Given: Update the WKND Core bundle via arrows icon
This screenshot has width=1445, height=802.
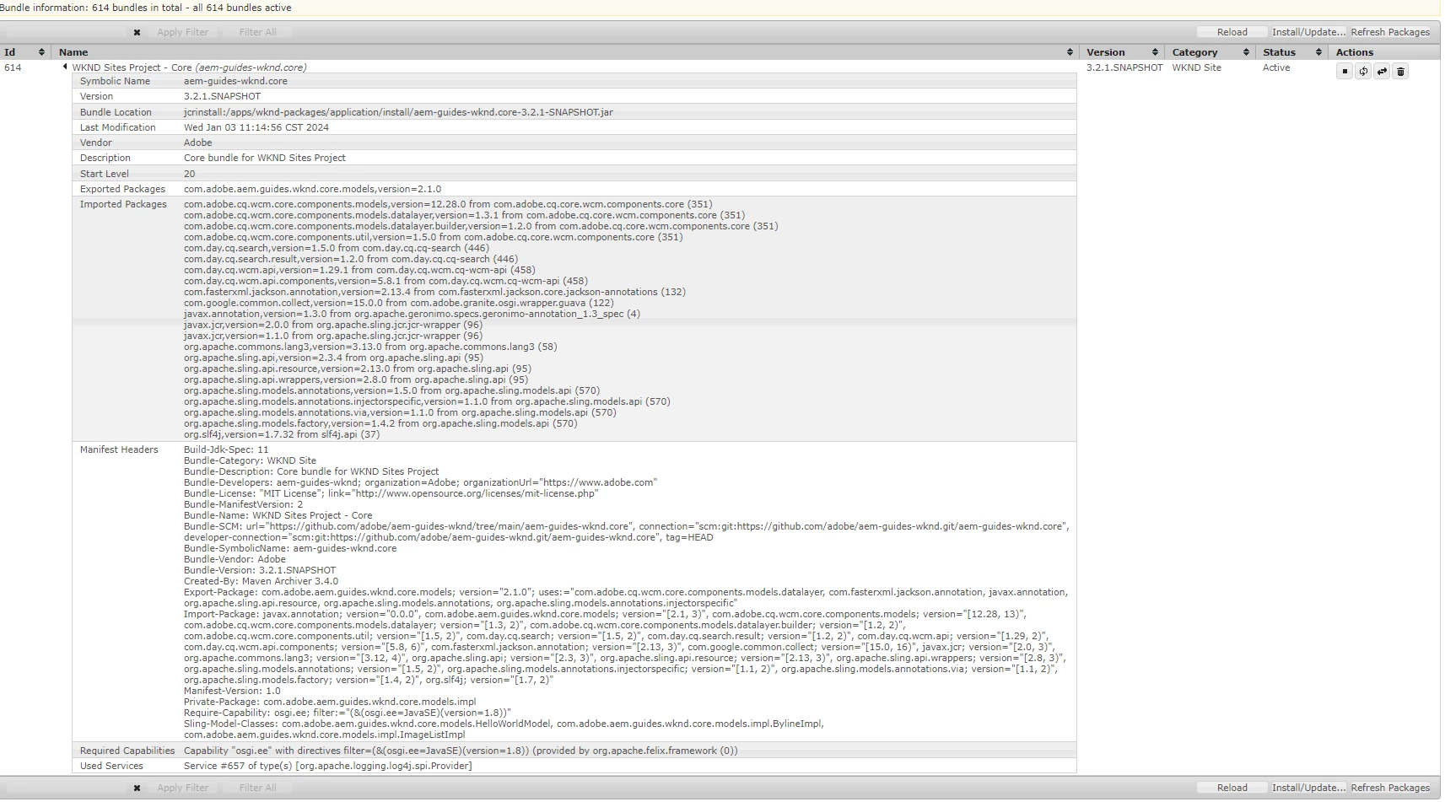Looking at the screenshot, I should (1382, 72).
